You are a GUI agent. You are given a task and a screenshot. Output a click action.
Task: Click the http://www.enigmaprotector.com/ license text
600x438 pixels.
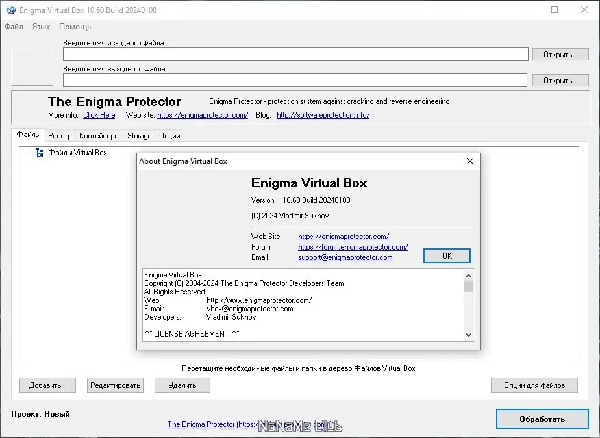pyautogui.click(x=259, y=300)
